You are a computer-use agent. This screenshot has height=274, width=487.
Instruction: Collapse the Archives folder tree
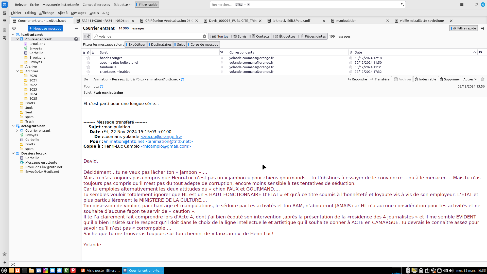click(17, 71)
